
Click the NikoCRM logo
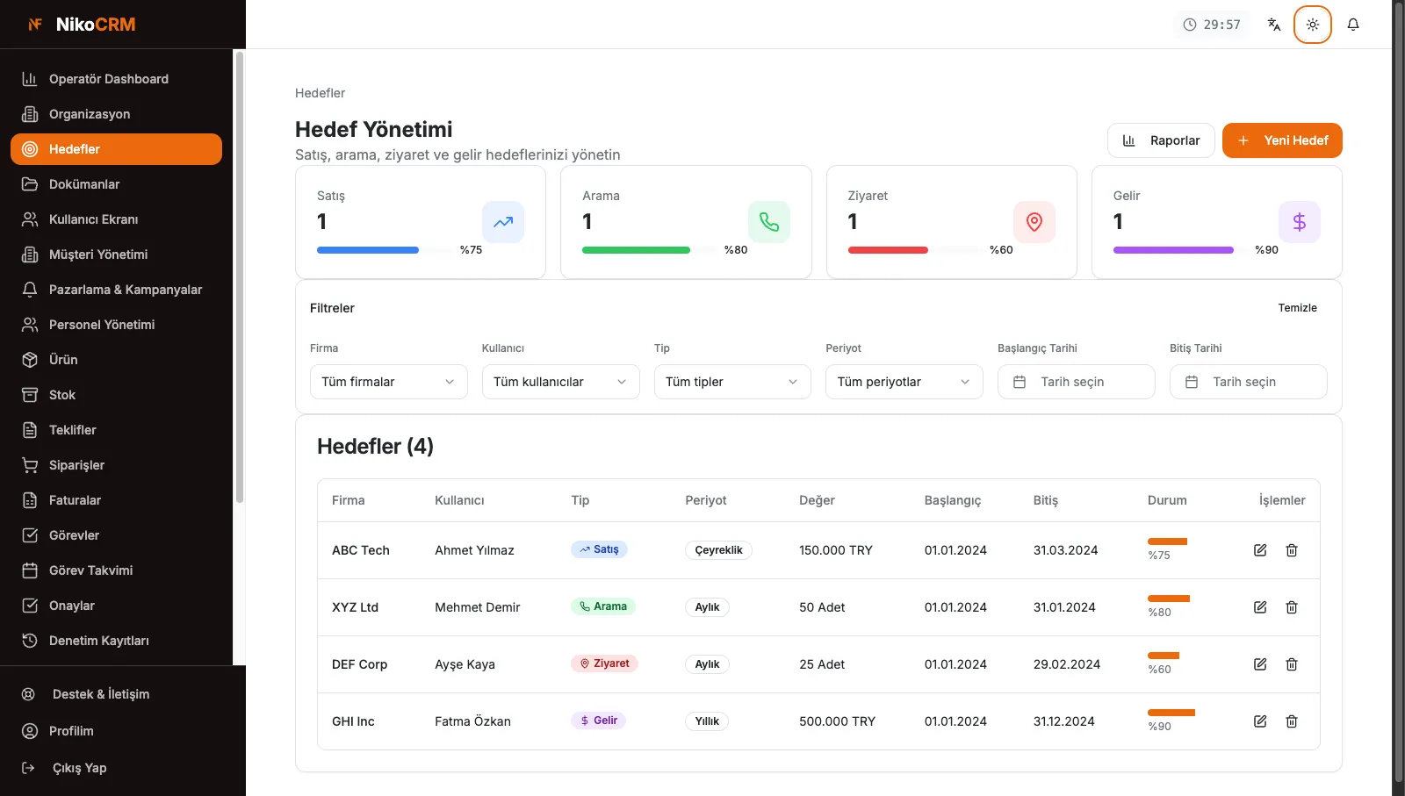click(82, 25)
